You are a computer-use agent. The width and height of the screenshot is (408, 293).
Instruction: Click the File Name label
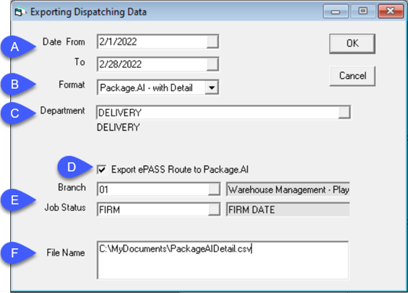[x=65, y=253]
